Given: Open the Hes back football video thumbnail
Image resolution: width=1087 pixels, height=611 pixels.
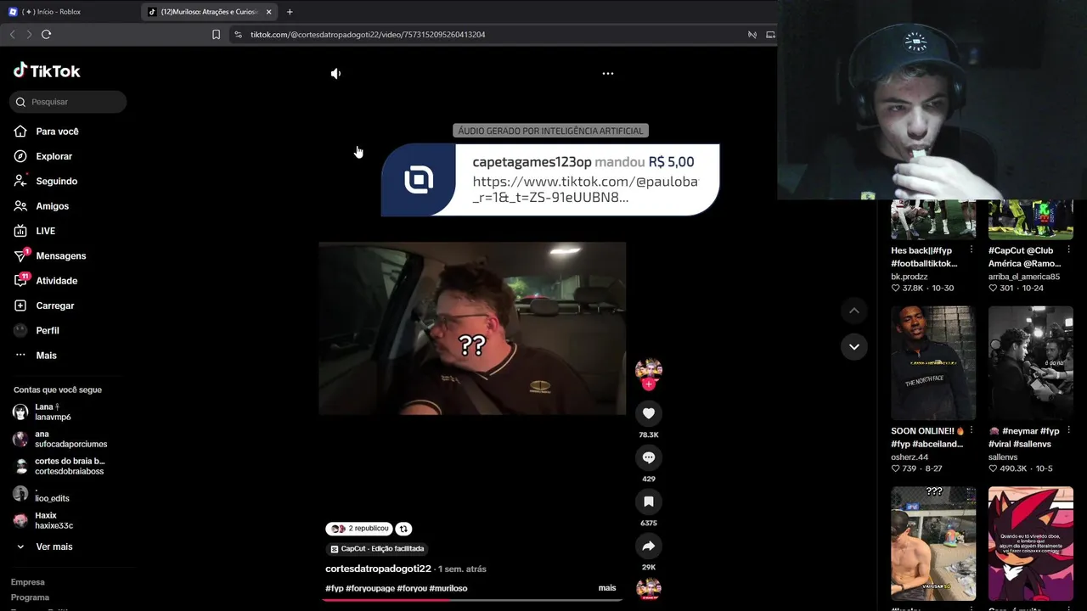Looking at the screenshot, I should click(x=933, y=220).
